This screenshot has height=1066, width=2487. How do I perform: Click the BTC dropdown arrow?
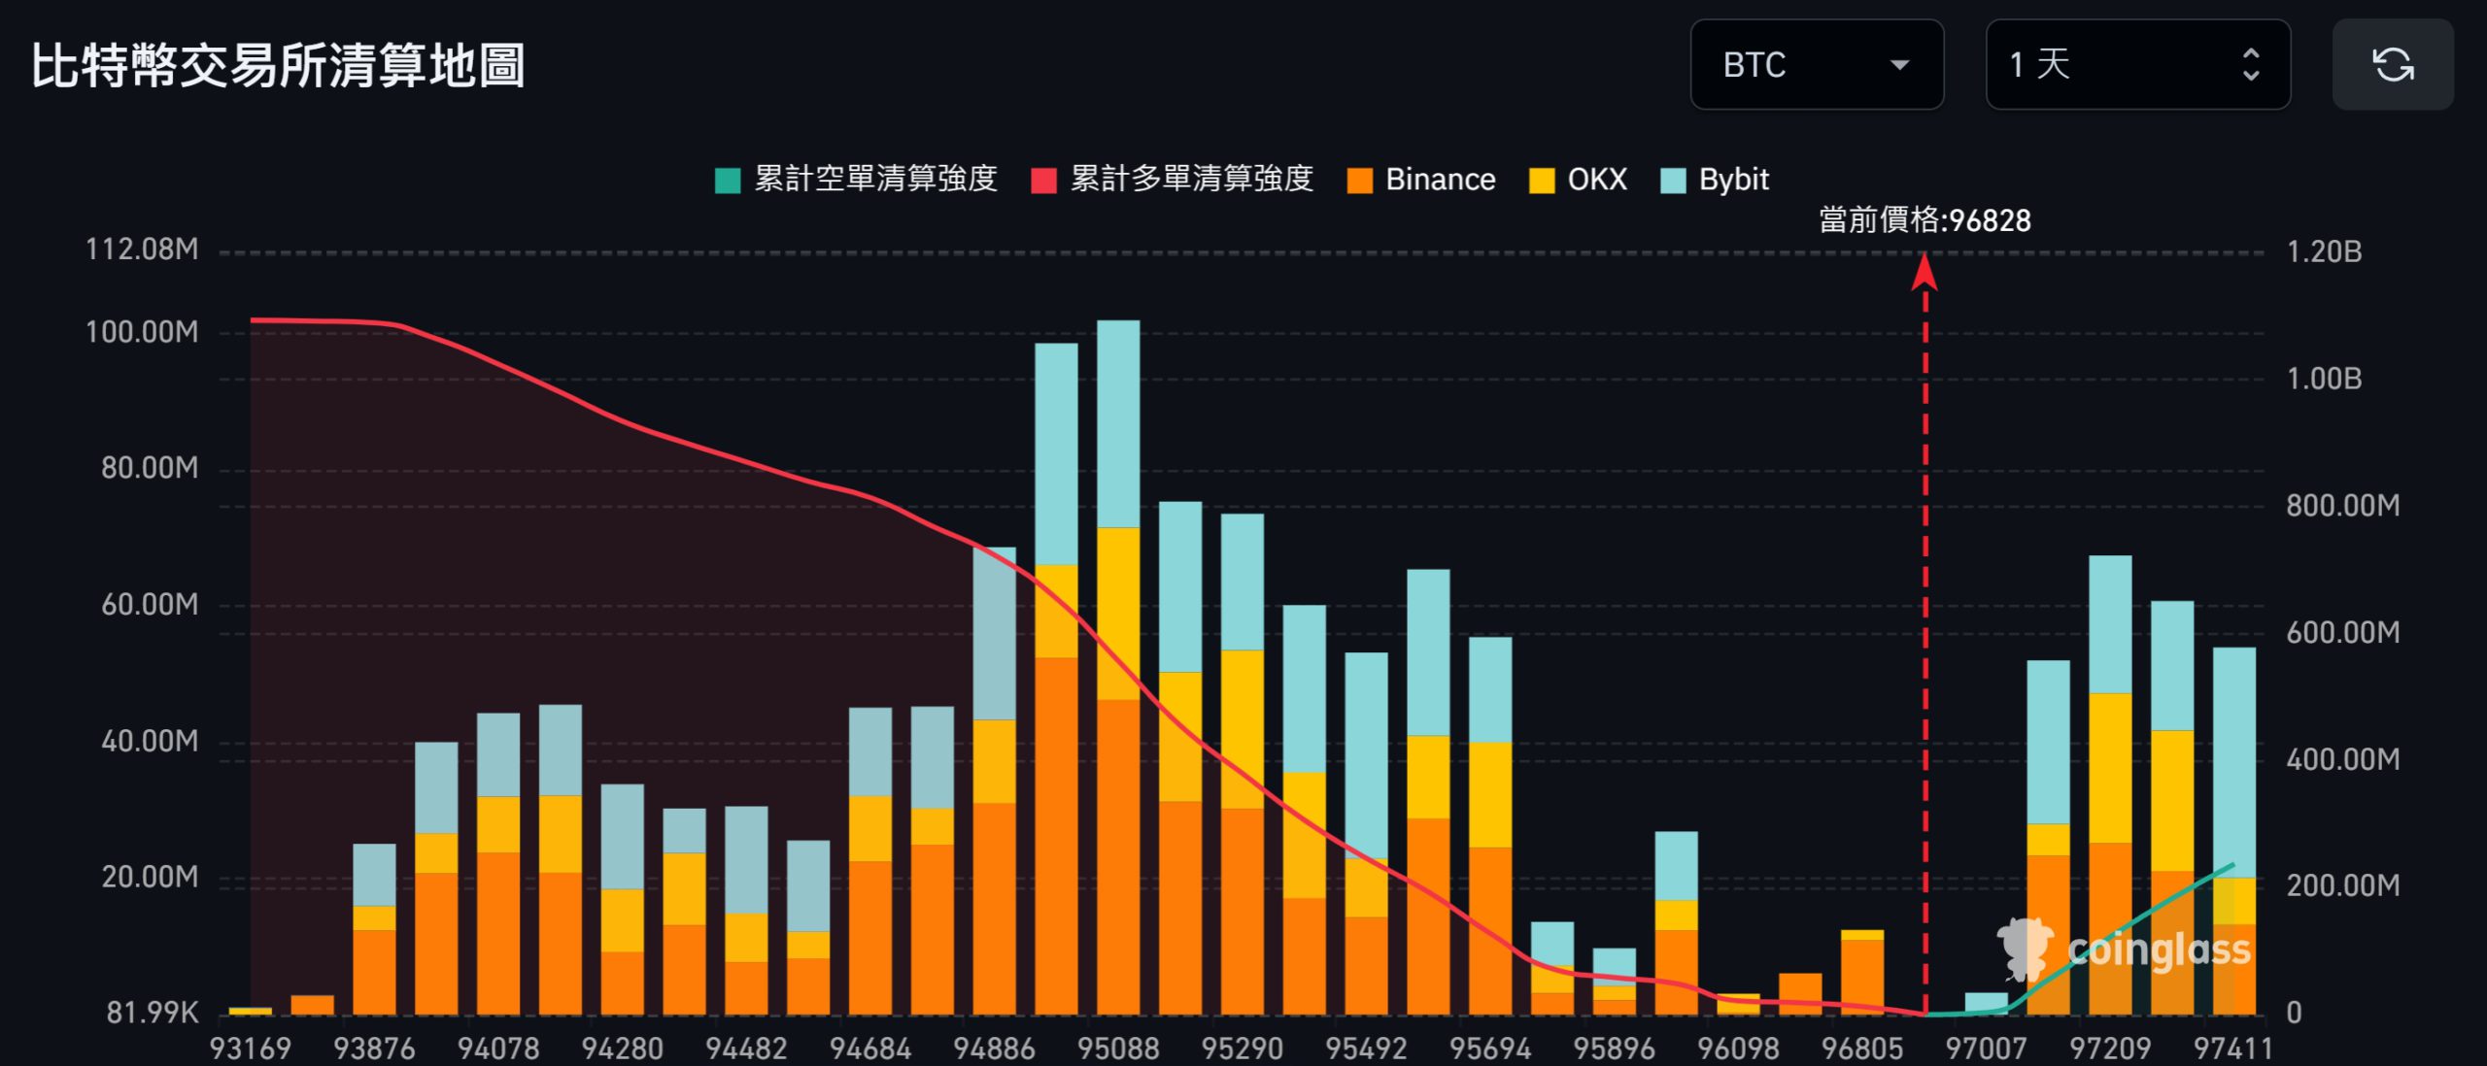point(1899,65)
